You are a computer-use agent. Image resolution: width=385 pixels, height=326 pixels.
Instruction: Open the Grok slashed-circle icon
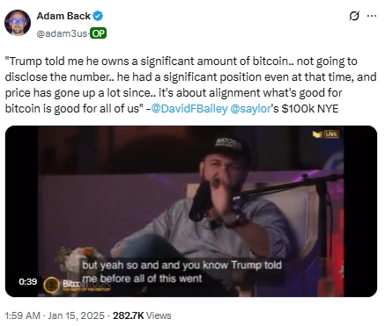354,16
